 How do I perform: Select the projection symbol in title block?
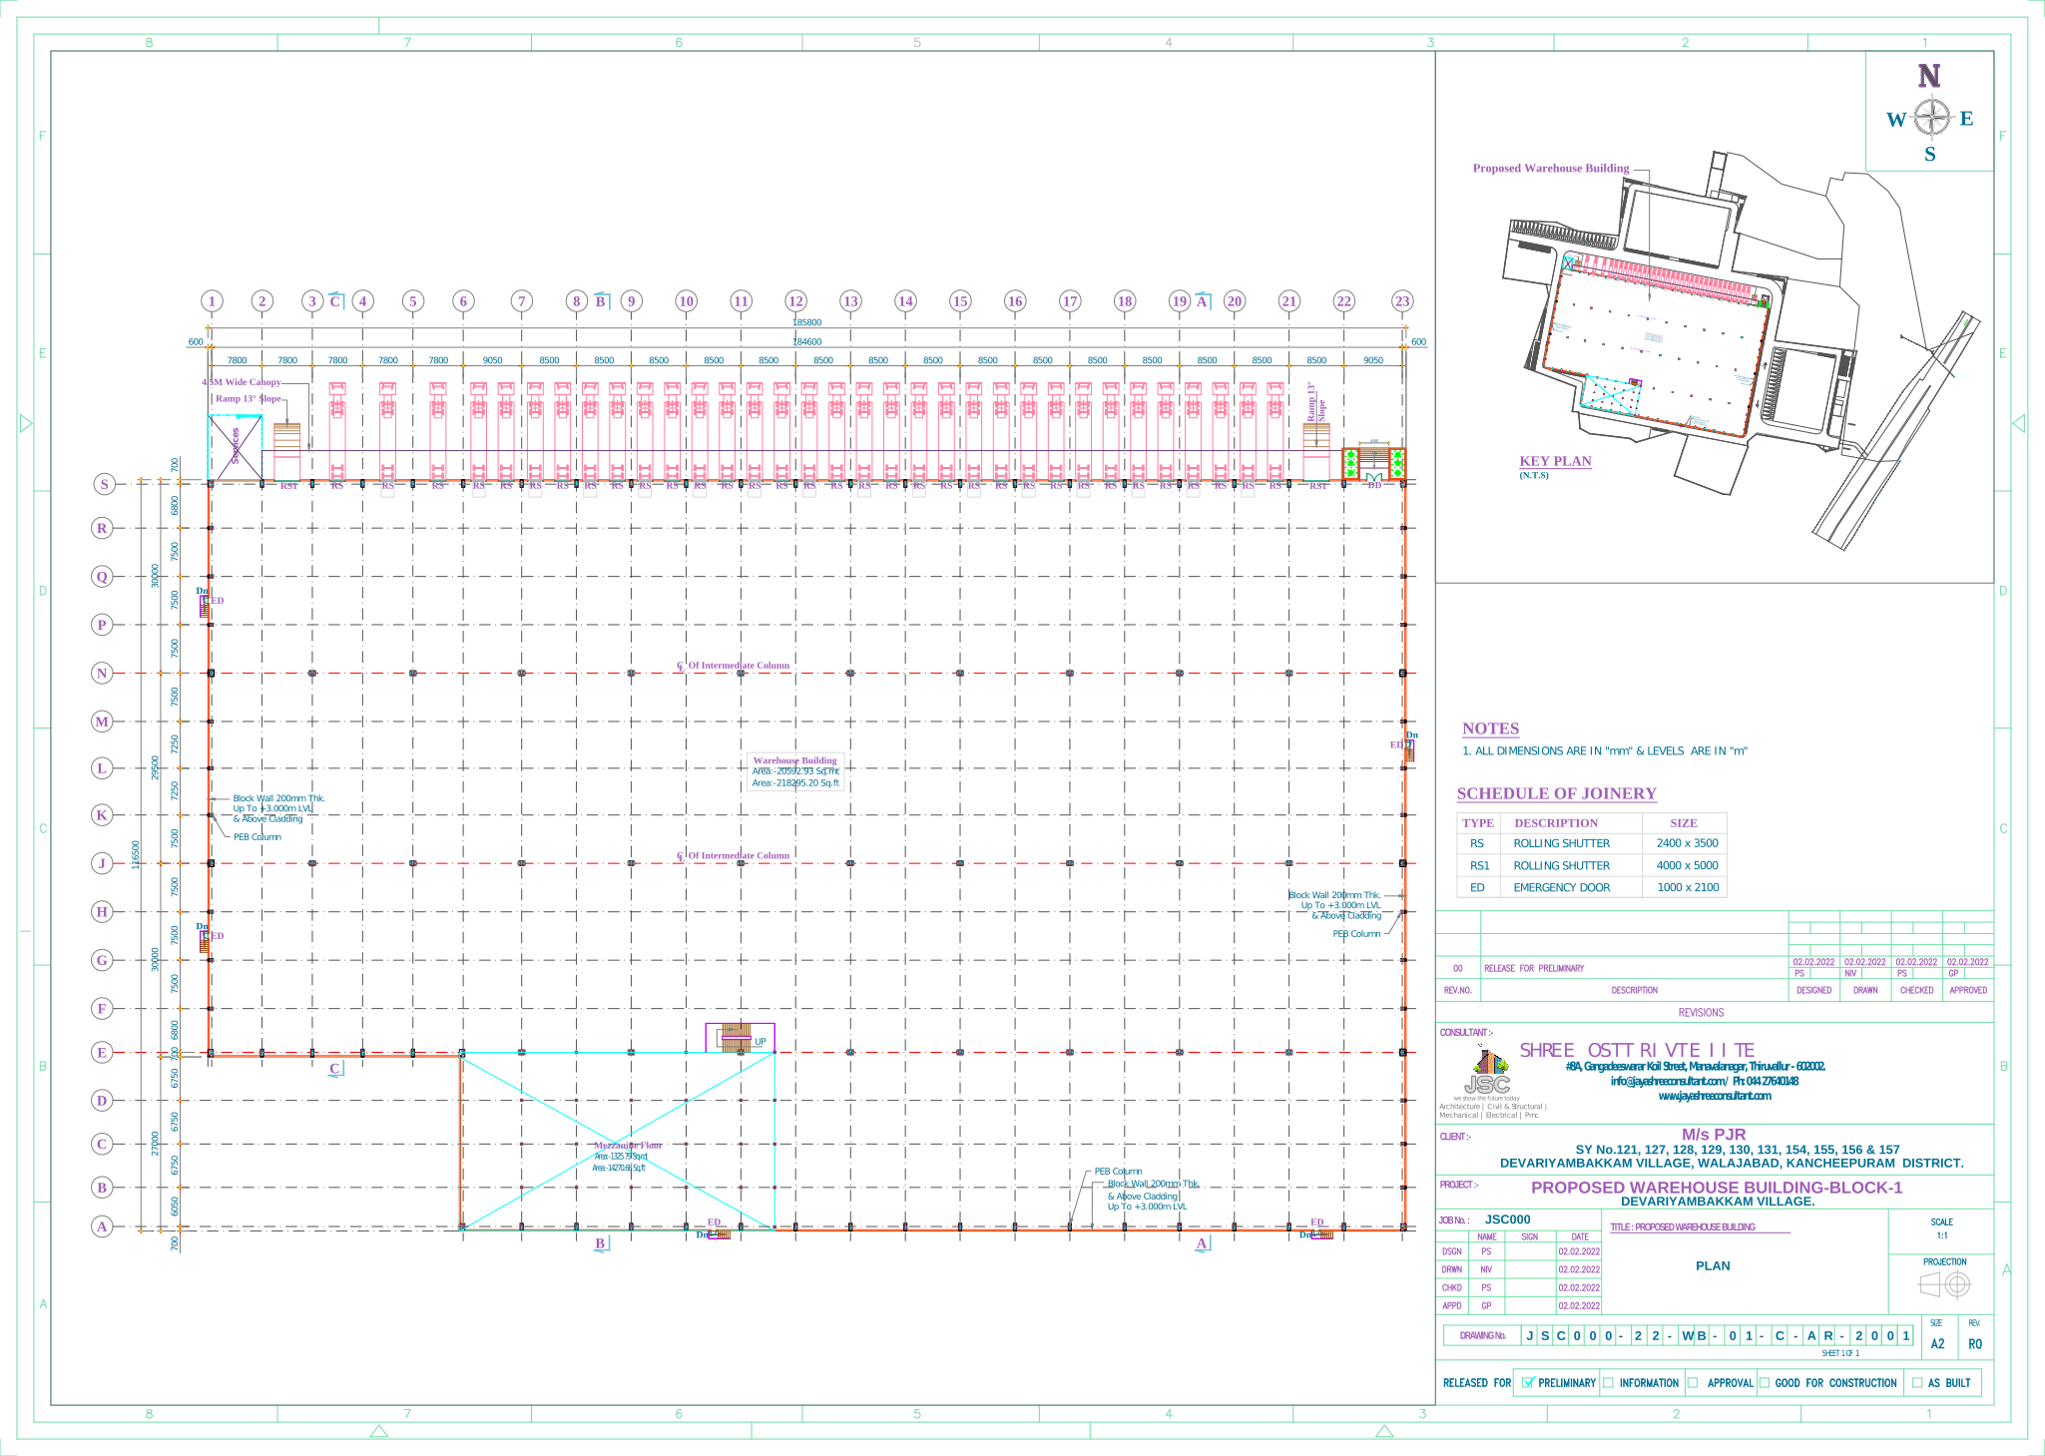pyautogui.click(x=1943, y=1284)
